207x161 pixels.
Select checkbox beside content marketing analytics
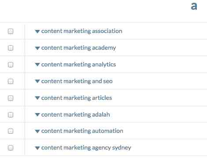click(x=11, y=65)
